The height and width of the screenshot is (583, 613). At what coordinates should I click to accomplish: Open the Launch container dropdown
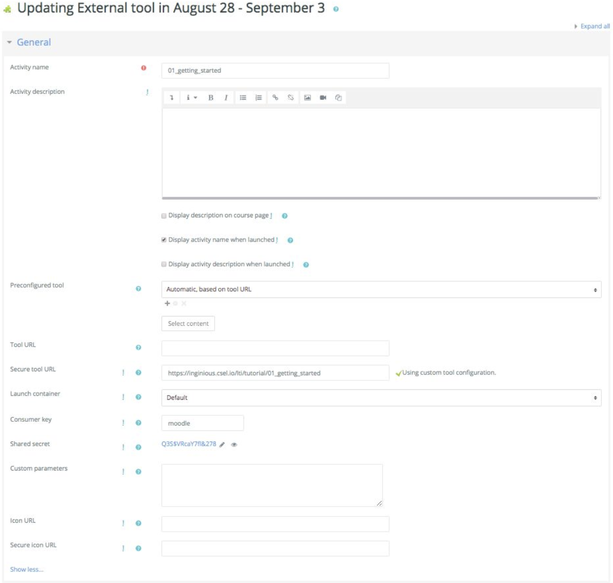381,398
